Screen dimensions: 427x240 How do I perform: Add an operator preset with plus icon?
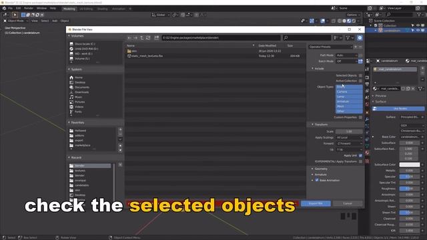[356, 47]
